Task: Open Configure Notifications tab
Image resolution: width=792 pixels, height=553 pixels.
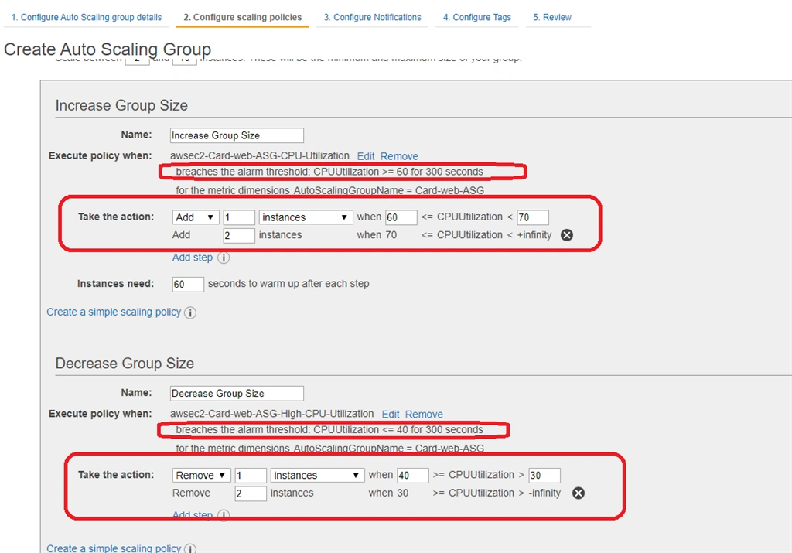Action: click(x=372, y=17)
